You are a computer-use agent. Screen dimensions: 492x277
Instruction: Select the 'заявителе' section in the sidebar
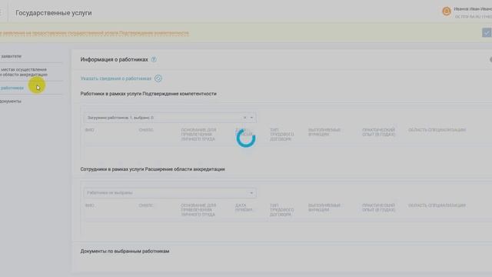pyautogui.click(x=11, y=56)
